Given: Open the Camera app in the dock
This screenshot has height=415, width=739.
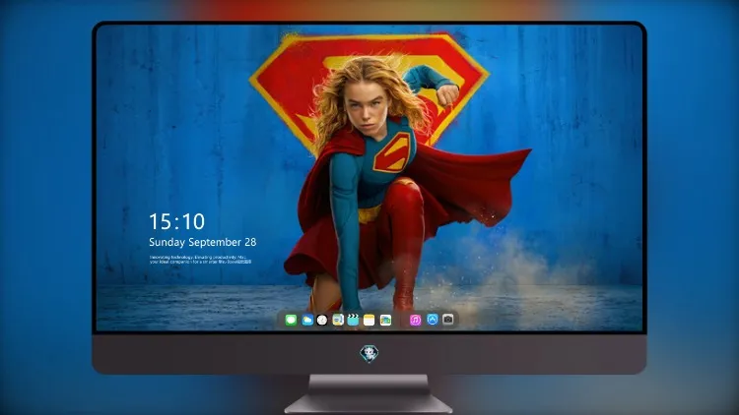Looking at the screenshot, I should (x=448, y=320).
